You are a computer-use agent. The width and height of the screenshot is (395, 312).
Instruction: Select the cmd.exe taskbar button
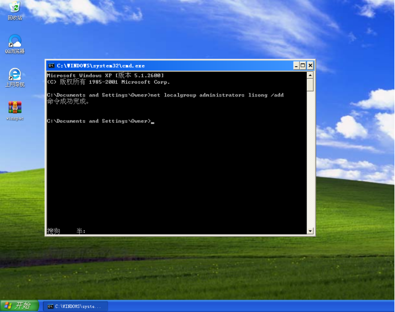pyautogui.click(x=76, y=306)
